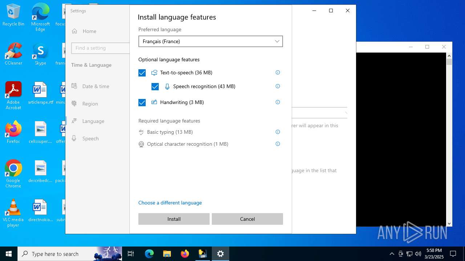Click the Handwriting (3 MB) label
Screen dimensions: 465x261
[182, 102]
